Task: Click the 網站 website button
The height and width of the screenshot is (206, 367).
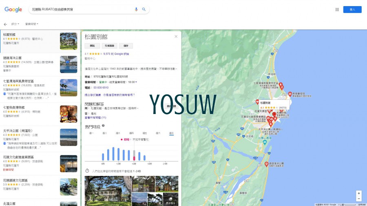Action: [x=92, y=46]
